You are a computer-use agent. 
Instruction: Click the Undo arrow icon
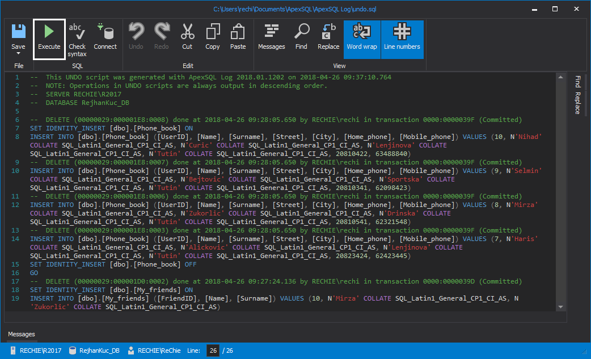point(136,33)
